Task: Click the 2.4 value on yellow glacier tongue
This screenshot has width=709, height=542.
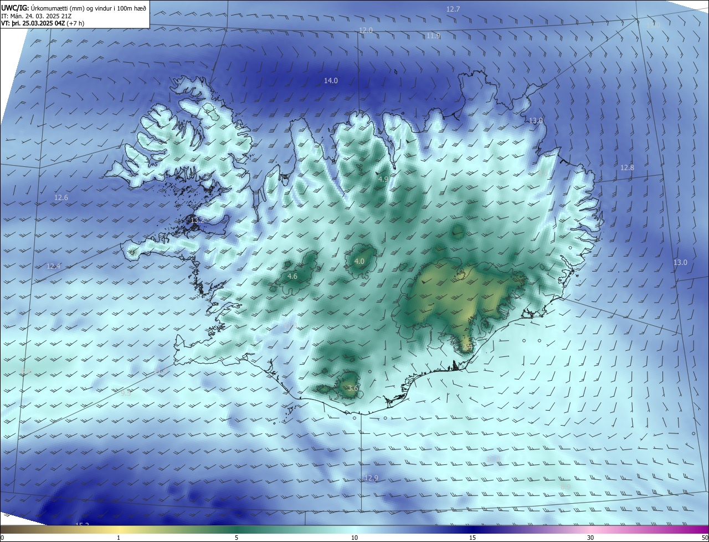Action: [467, 347]
